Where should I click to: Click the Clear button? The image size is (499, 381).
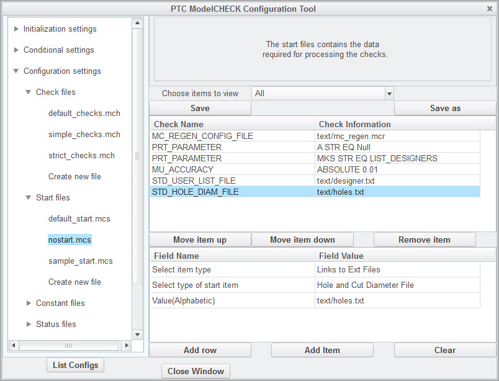tap(445, 350)
